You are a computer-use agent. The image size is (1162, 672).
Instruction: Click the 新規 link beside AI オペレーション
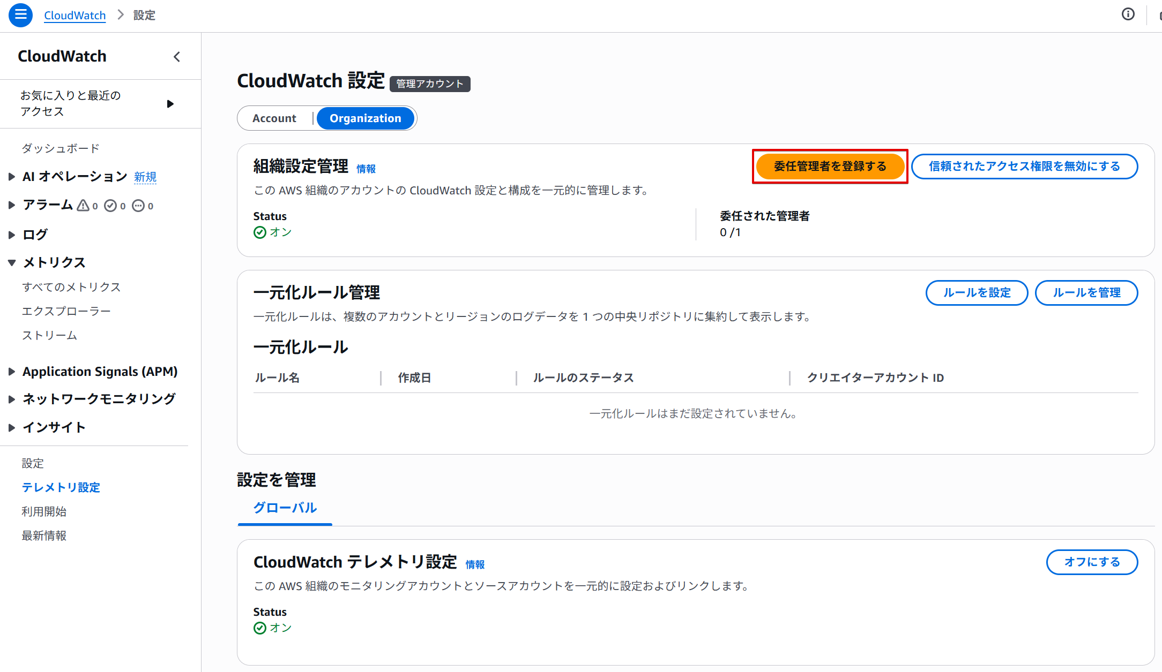(145, 177)
